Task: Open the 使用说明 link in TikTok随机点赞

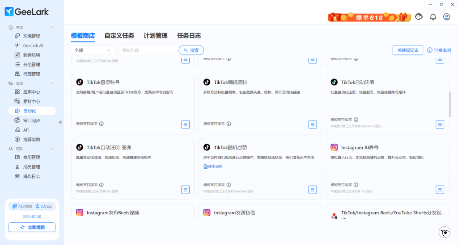Action: pyautogui.click(x=213, y=166)
